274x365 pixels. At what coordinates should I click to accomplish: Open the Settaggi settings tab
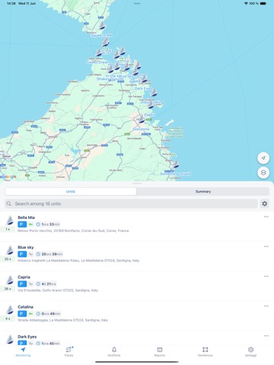coord(250,352)
